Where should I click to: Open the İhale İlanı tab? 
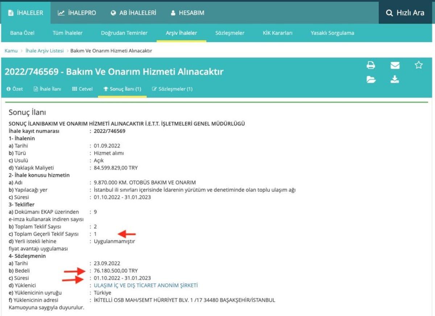47,89
